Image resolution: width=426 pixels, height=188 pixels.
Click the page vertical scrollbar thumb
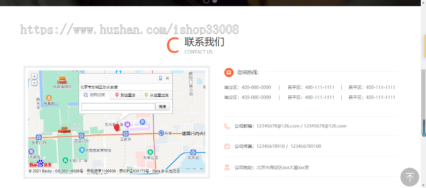click(x=424, y=102)
